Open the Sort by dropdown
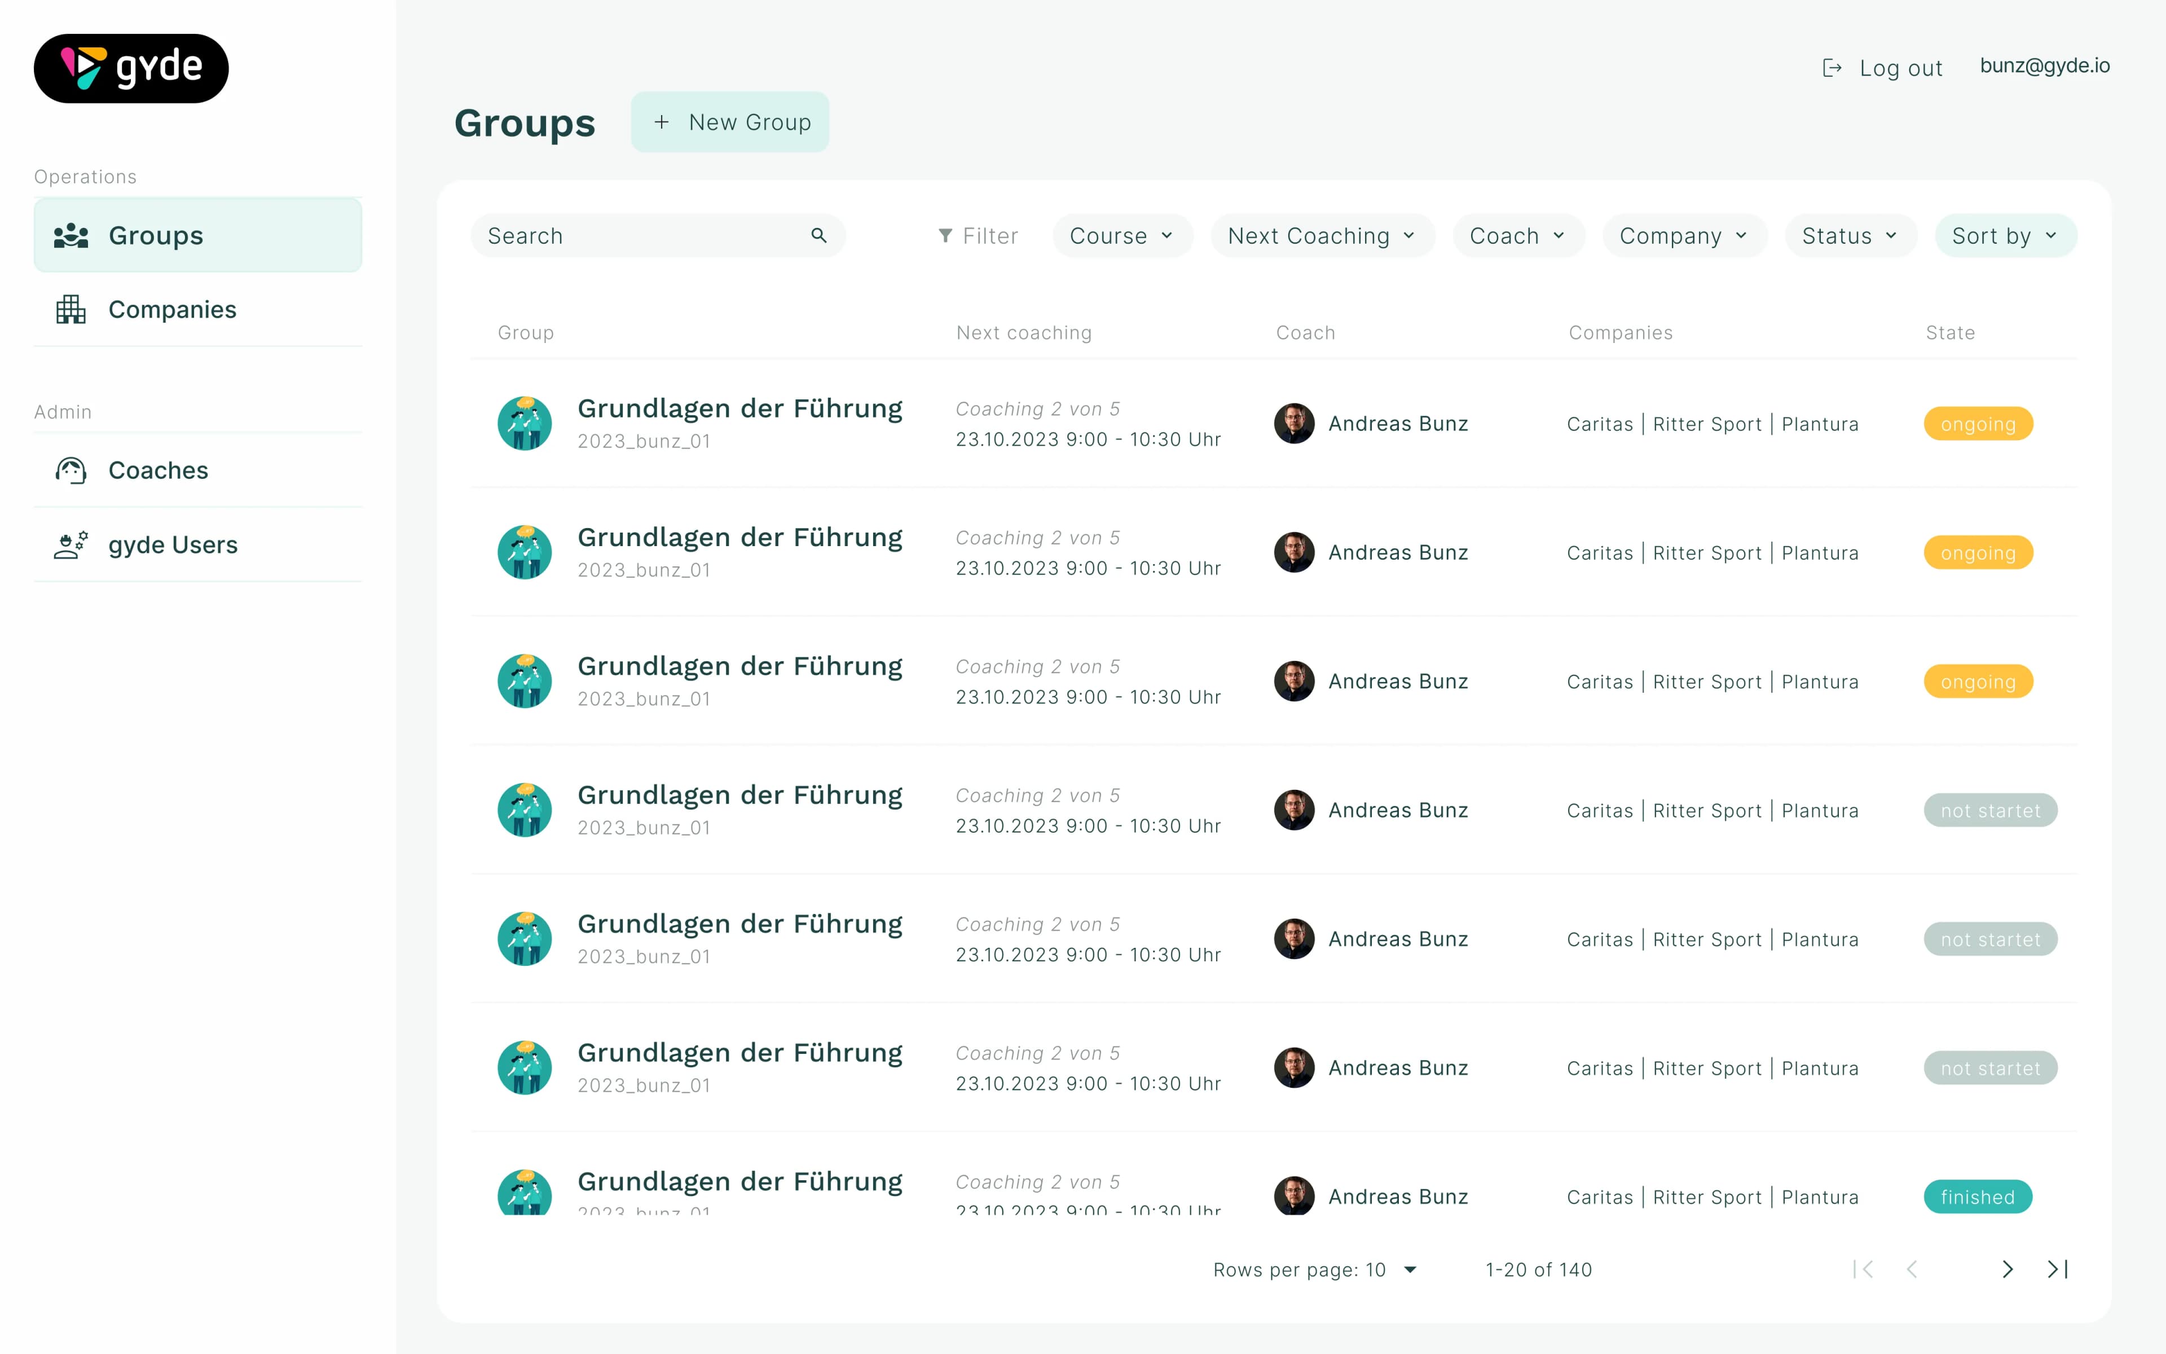This screenshot has width=2166, height=1354. (x=2006, y=235)
